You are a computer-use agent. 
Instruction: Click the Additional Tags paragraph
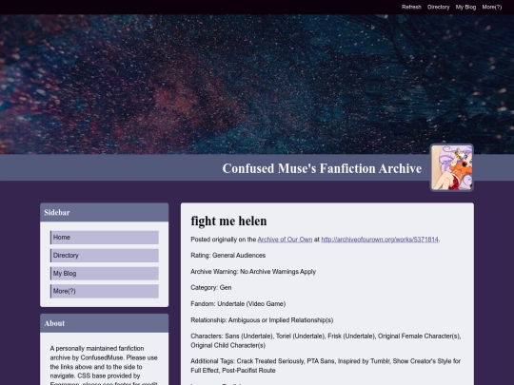tap(326, 366)
